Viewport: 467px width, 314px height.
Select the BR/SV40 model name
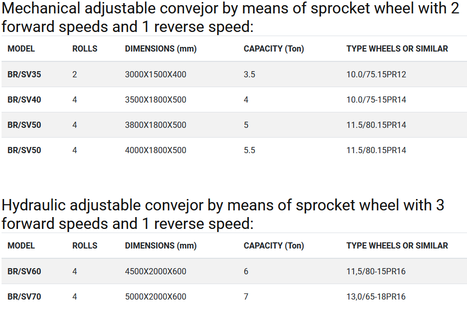point(24,100)
